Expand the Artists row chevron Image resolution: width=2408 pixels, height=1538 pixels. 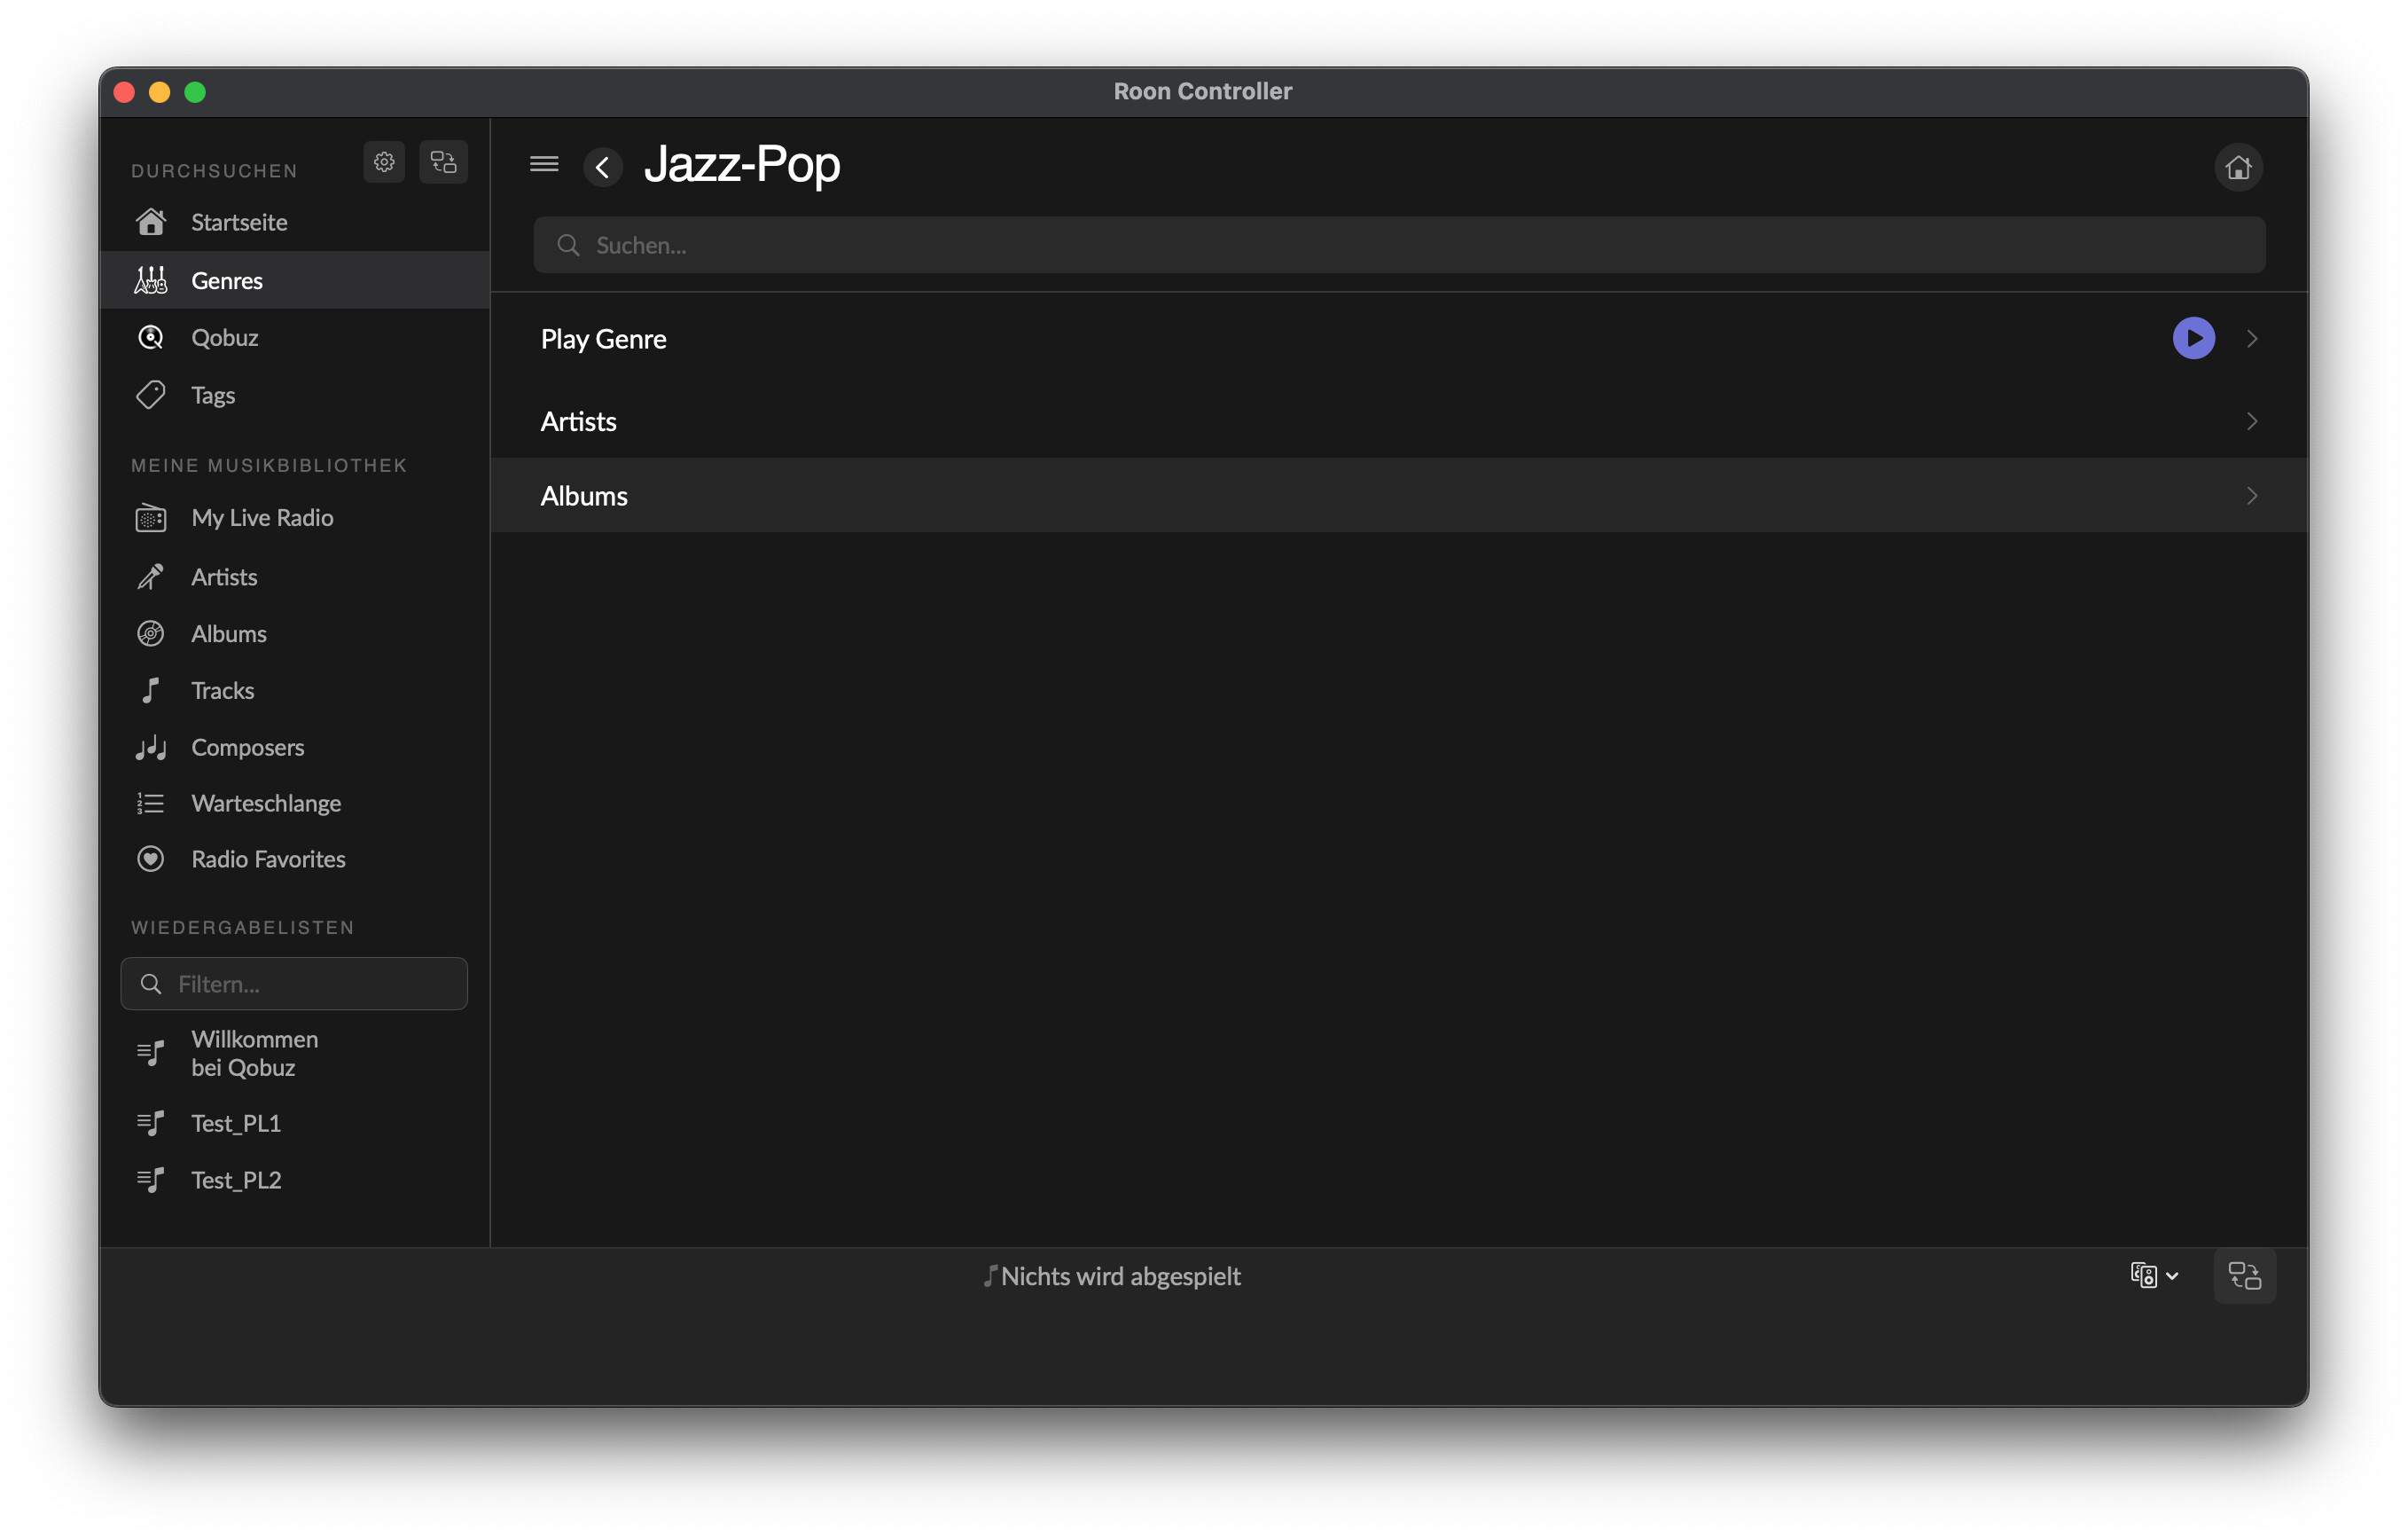pyautogui.click(x=2251, y=421)
